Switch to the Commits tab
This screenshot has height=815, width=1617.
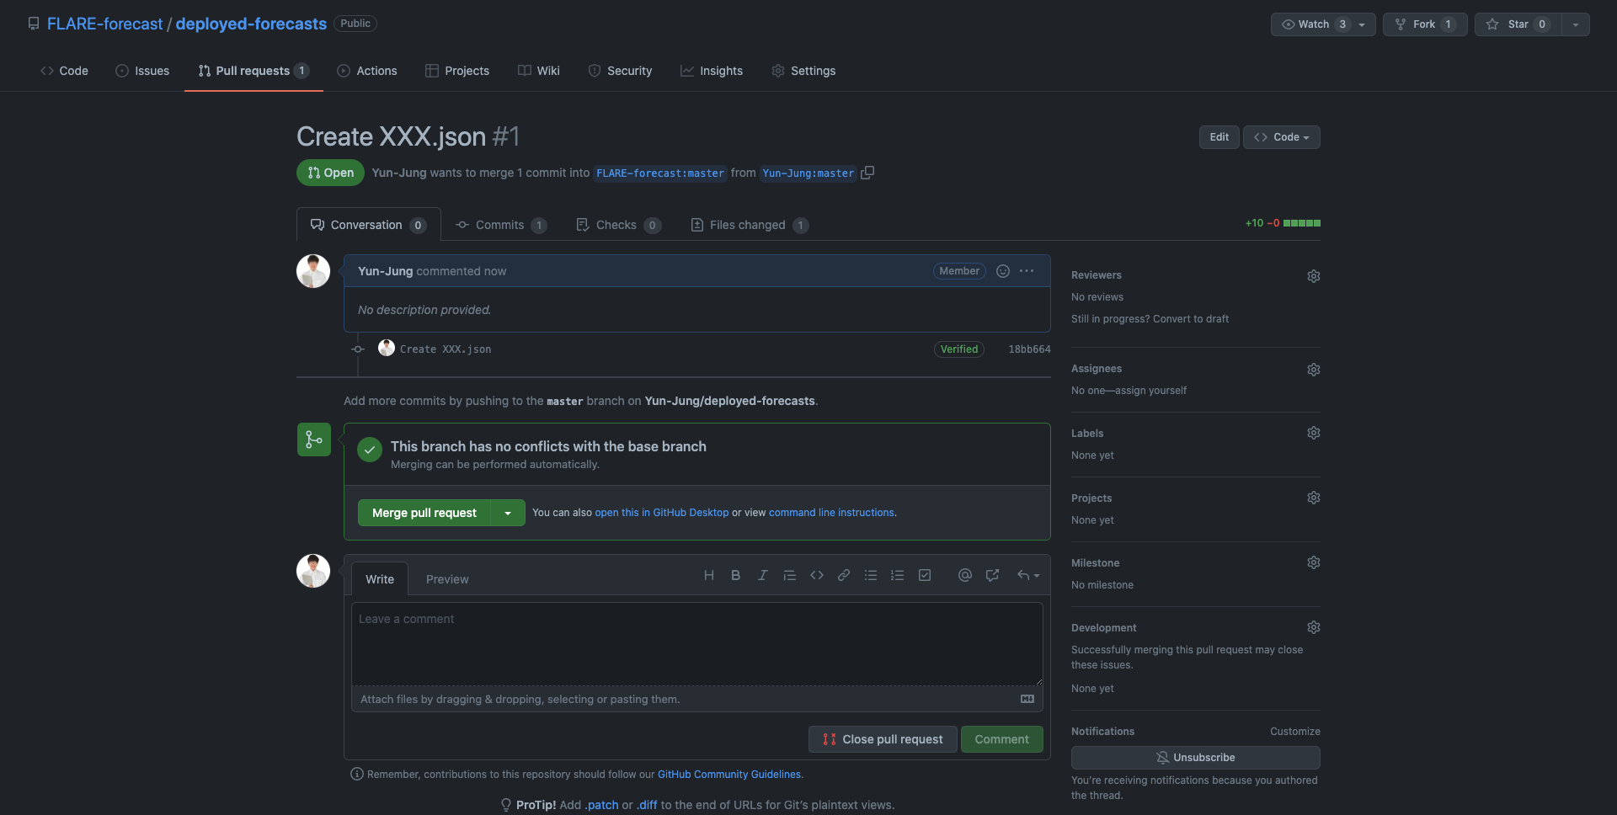tap(501, 225)
